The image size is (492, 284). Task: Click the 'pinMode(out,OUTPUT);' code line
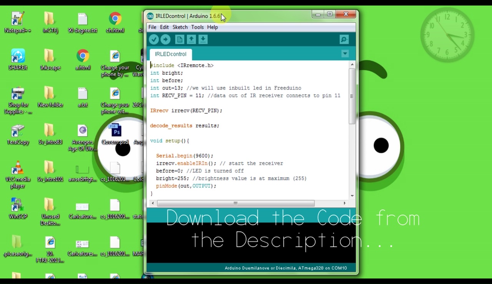186,186
